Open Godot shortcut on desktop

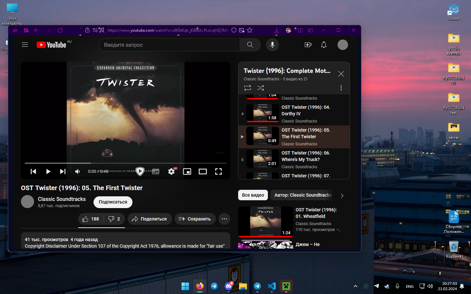tap(454, 12)
